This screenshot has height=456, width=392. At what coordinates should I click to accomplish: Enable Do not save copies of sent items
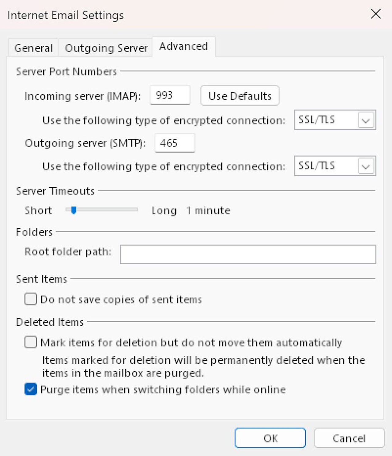30,299
